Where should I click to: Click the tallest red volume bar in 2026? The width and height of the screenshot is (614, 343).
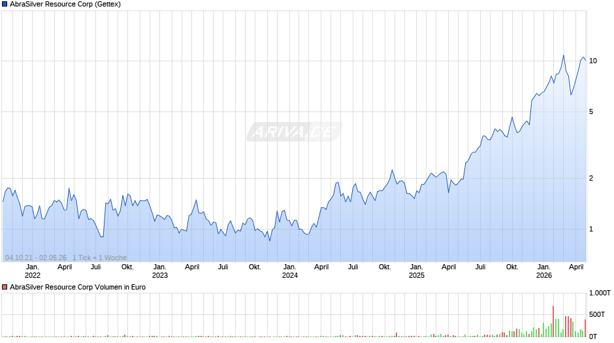[553, 321]
